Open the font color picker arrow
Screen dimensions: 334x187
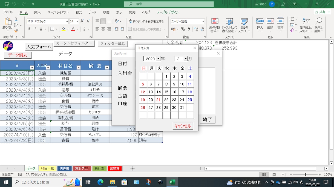[78, 29]
